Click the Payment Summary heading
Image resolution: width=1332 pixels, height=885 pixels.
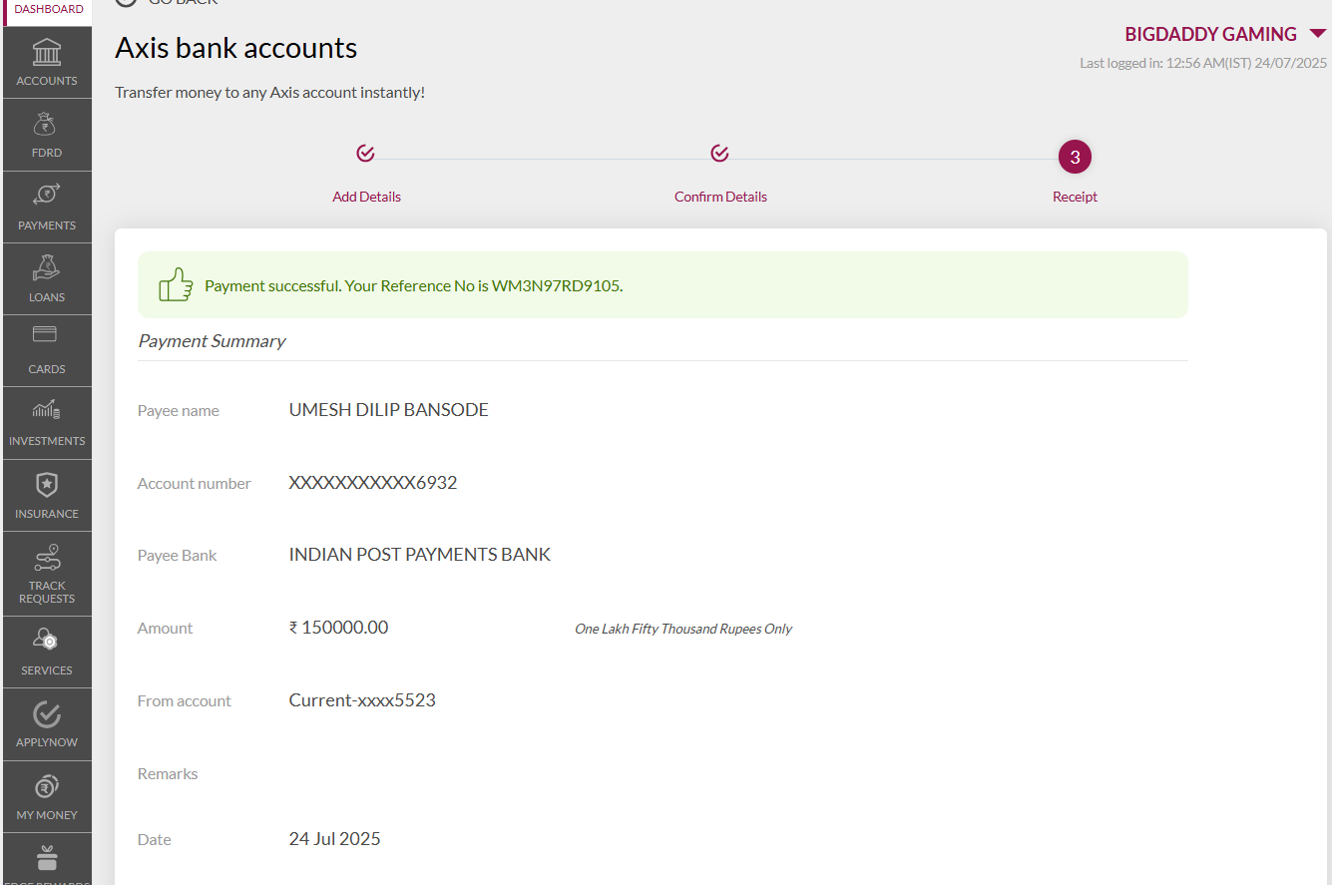click(212, 341)
